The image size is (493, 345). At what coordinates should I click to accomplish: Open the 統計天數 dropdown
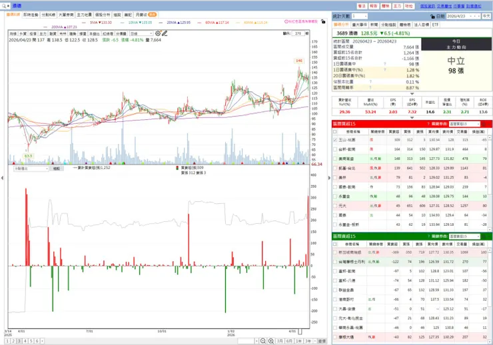[359, 16]
